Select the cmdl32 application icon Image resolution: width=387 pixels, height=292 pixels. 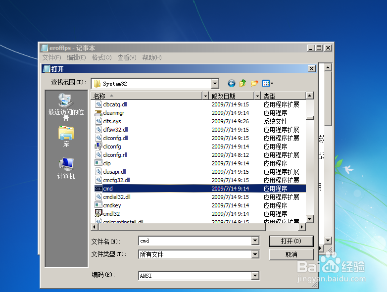pyautogui.click(x=98, y=213)
